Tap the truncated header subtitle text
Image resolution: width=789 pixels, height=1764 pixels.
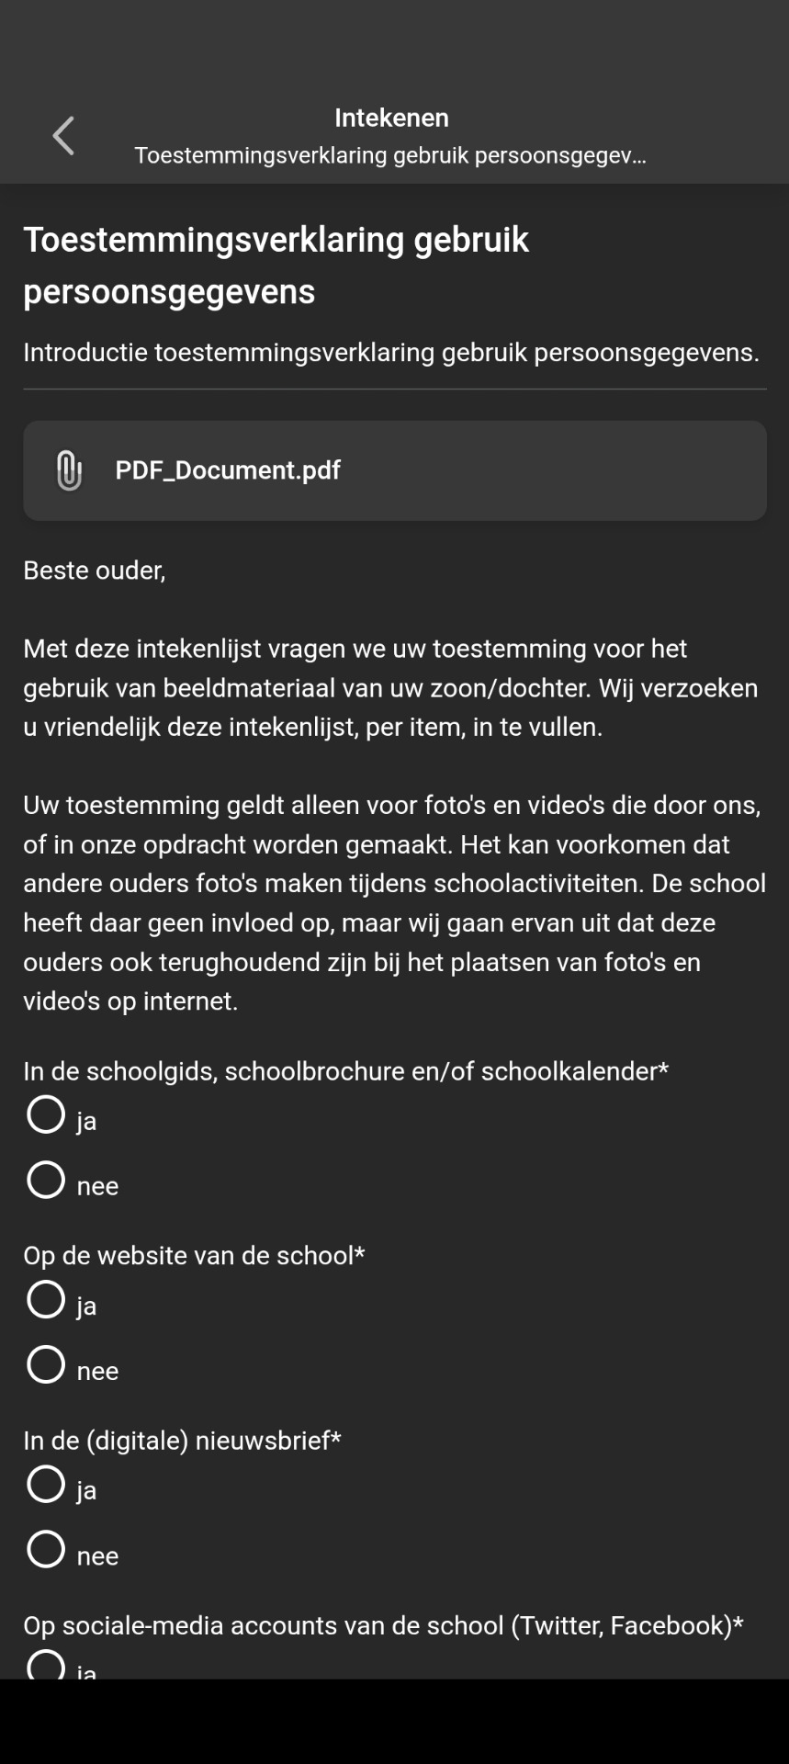pos(390,155)
